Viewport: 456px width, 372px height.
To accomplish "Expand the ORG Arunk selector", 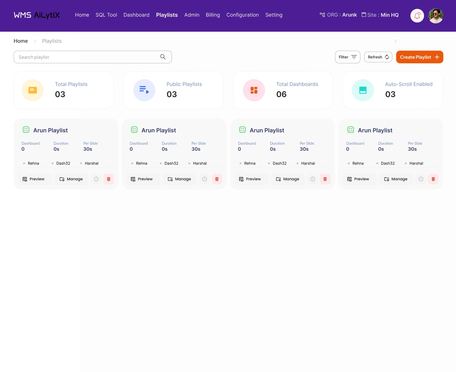I will [338, 15].
